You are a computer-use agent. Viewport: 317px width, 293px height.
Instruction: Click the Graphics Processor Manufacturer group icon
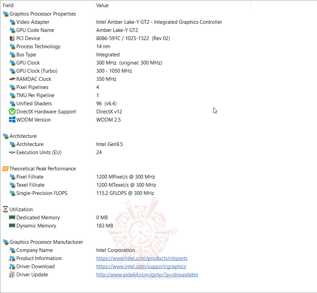[5, 242]
